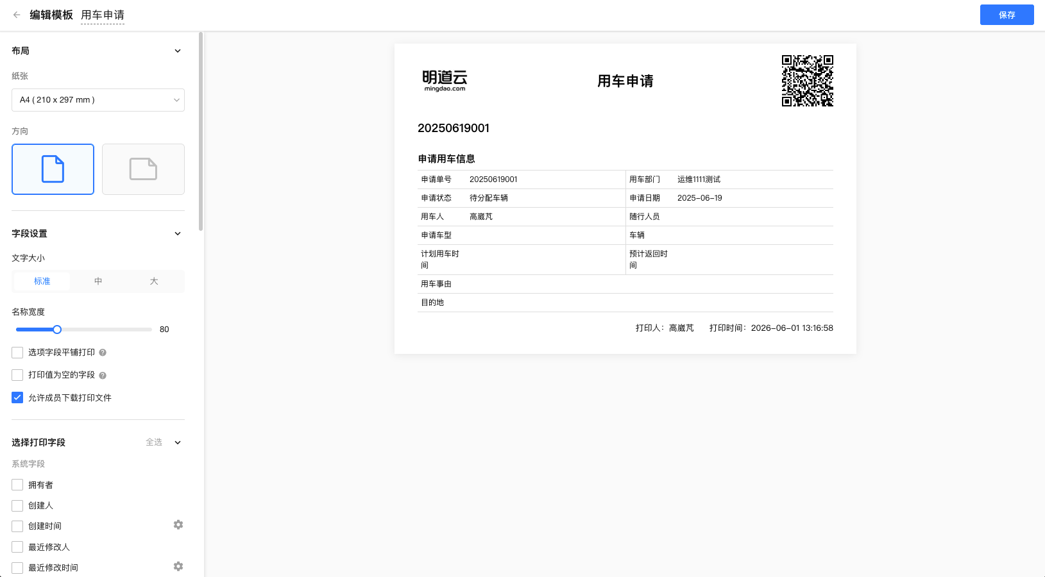Click help icon beside 选项字段平铺打印
The height and width of the screenshot is (577, 1045).
click(x=103, y=353)
